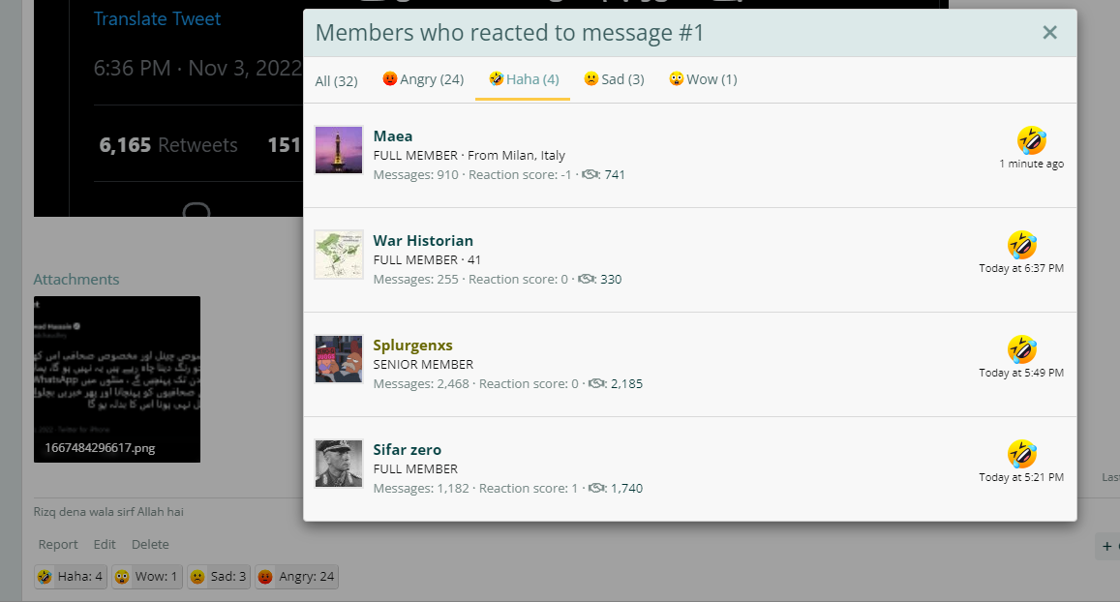
Task: Click Splurgenxs's avatar picture
Action: (x=339, y=359)
